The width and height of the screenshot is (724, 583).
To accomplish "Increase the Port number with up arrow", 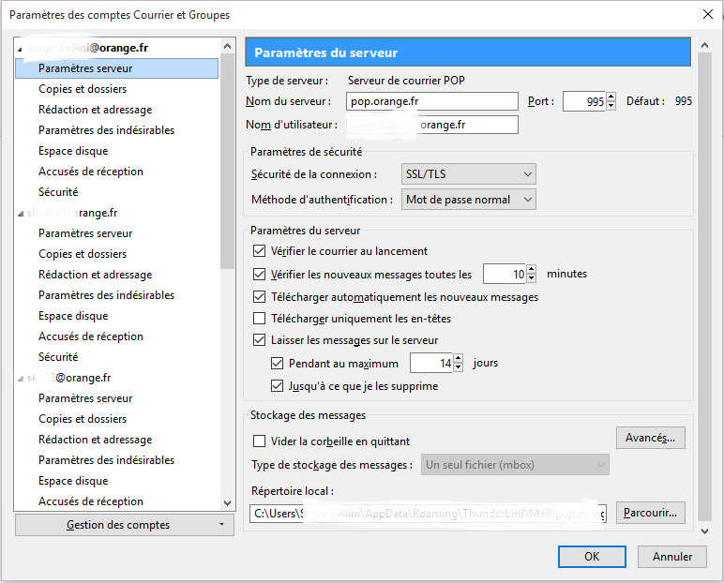I will (x=611, y=97).
